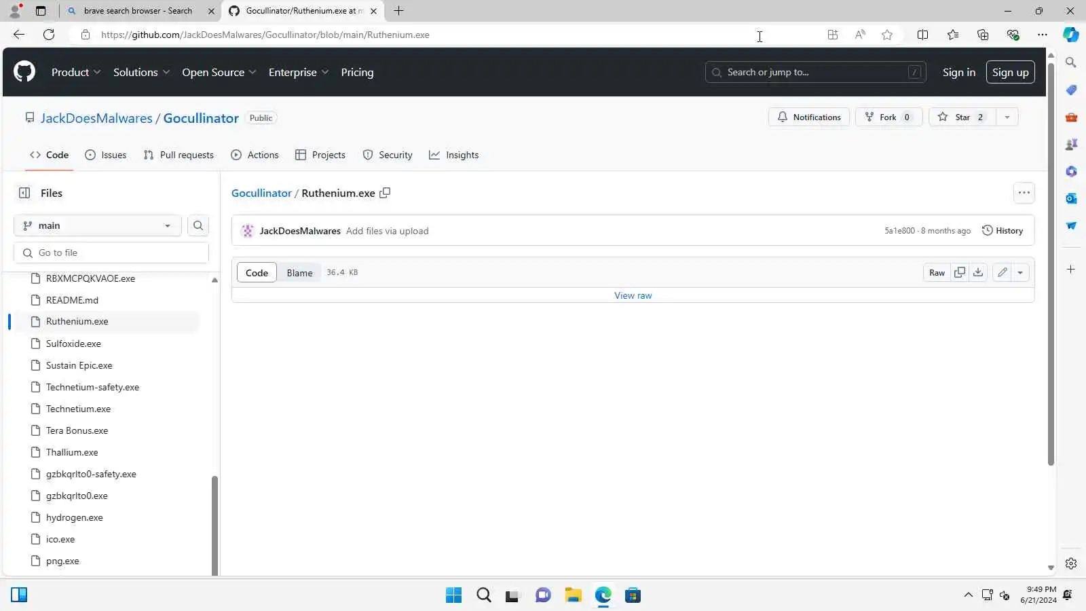The height and width of the screenshot is (611, 1086).
Task: Download raw file icon
Action: pos(978,272)
